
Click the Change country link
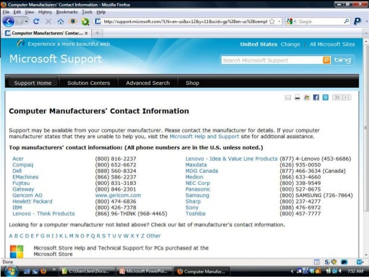[290, 45]
